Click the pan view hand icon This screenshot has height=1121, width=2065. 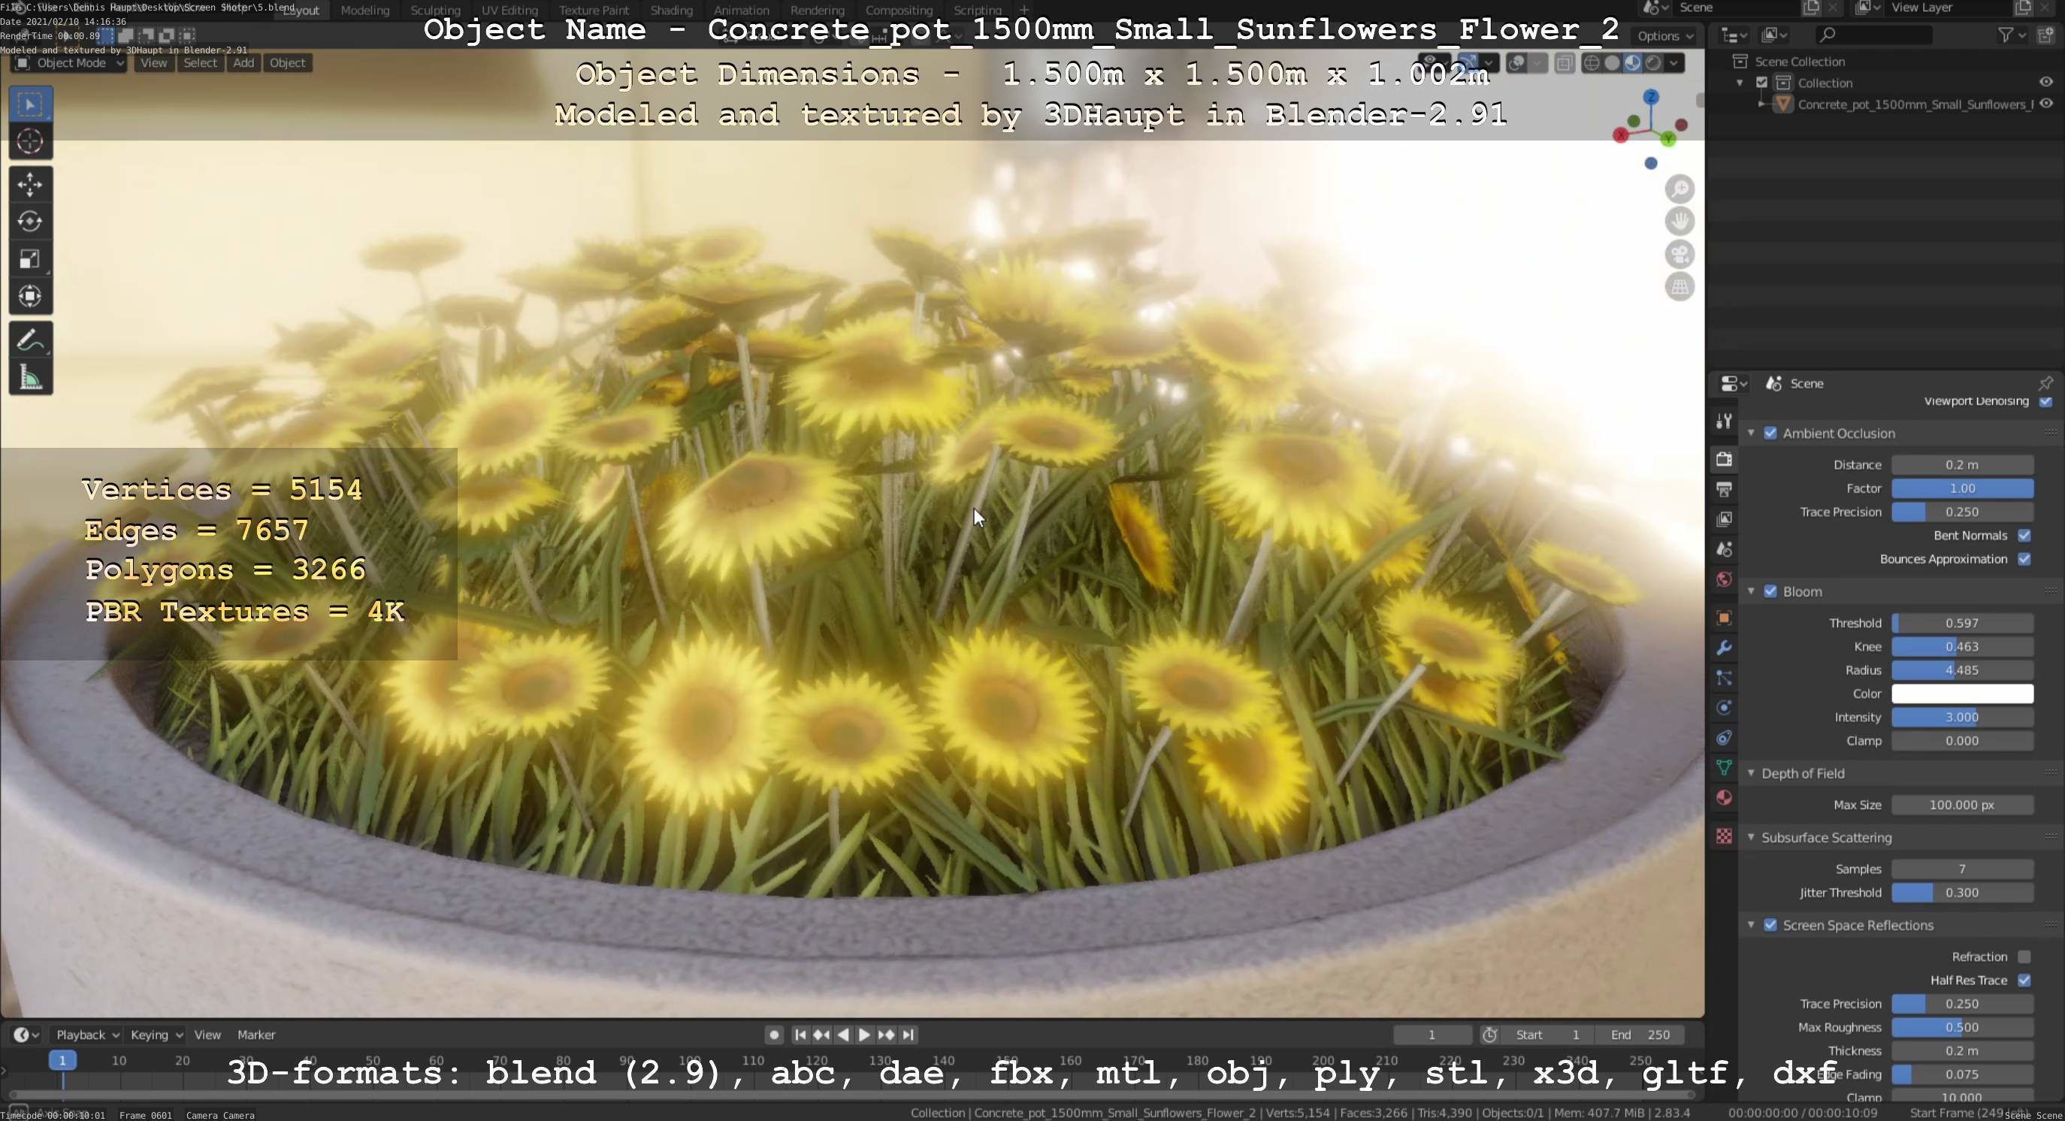[x=1680, y=222]
